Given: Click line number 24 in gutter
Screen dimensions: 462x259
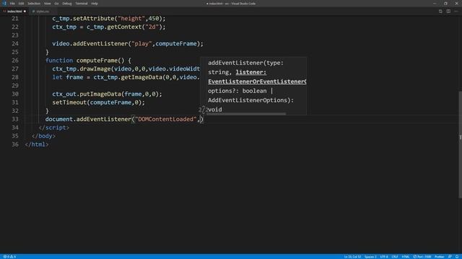Looking at the screenshot, I should pyautogui.click(x=14, y=44).
